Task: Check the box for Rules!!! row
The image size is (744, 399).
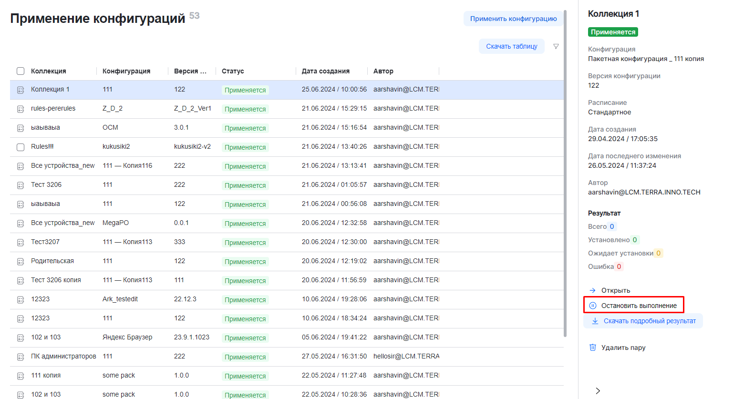Action: click(x=21, y=147)
